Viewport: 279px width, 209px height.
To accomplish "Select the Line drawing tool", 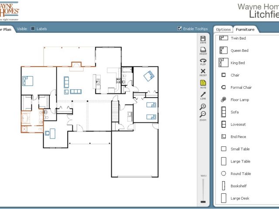I will click(203, 94).
